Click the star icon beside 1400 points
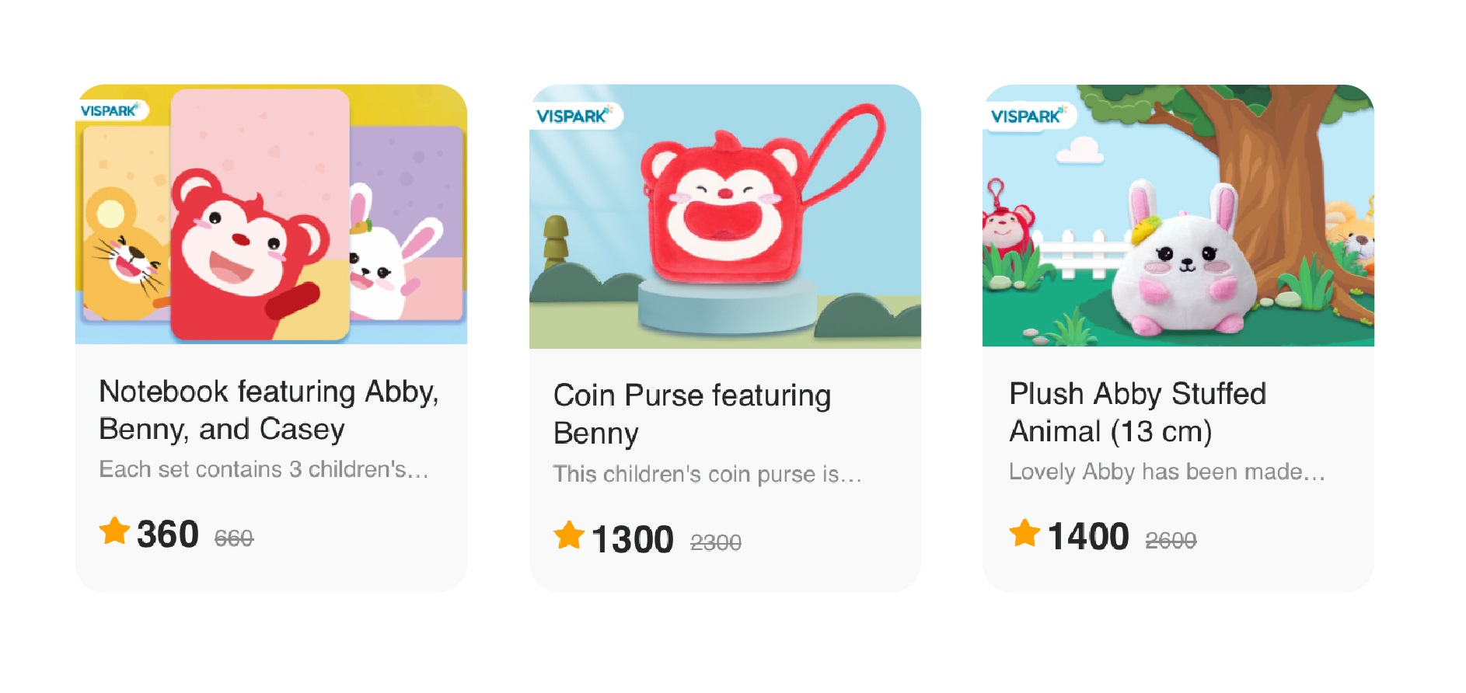 [1024, 533]
